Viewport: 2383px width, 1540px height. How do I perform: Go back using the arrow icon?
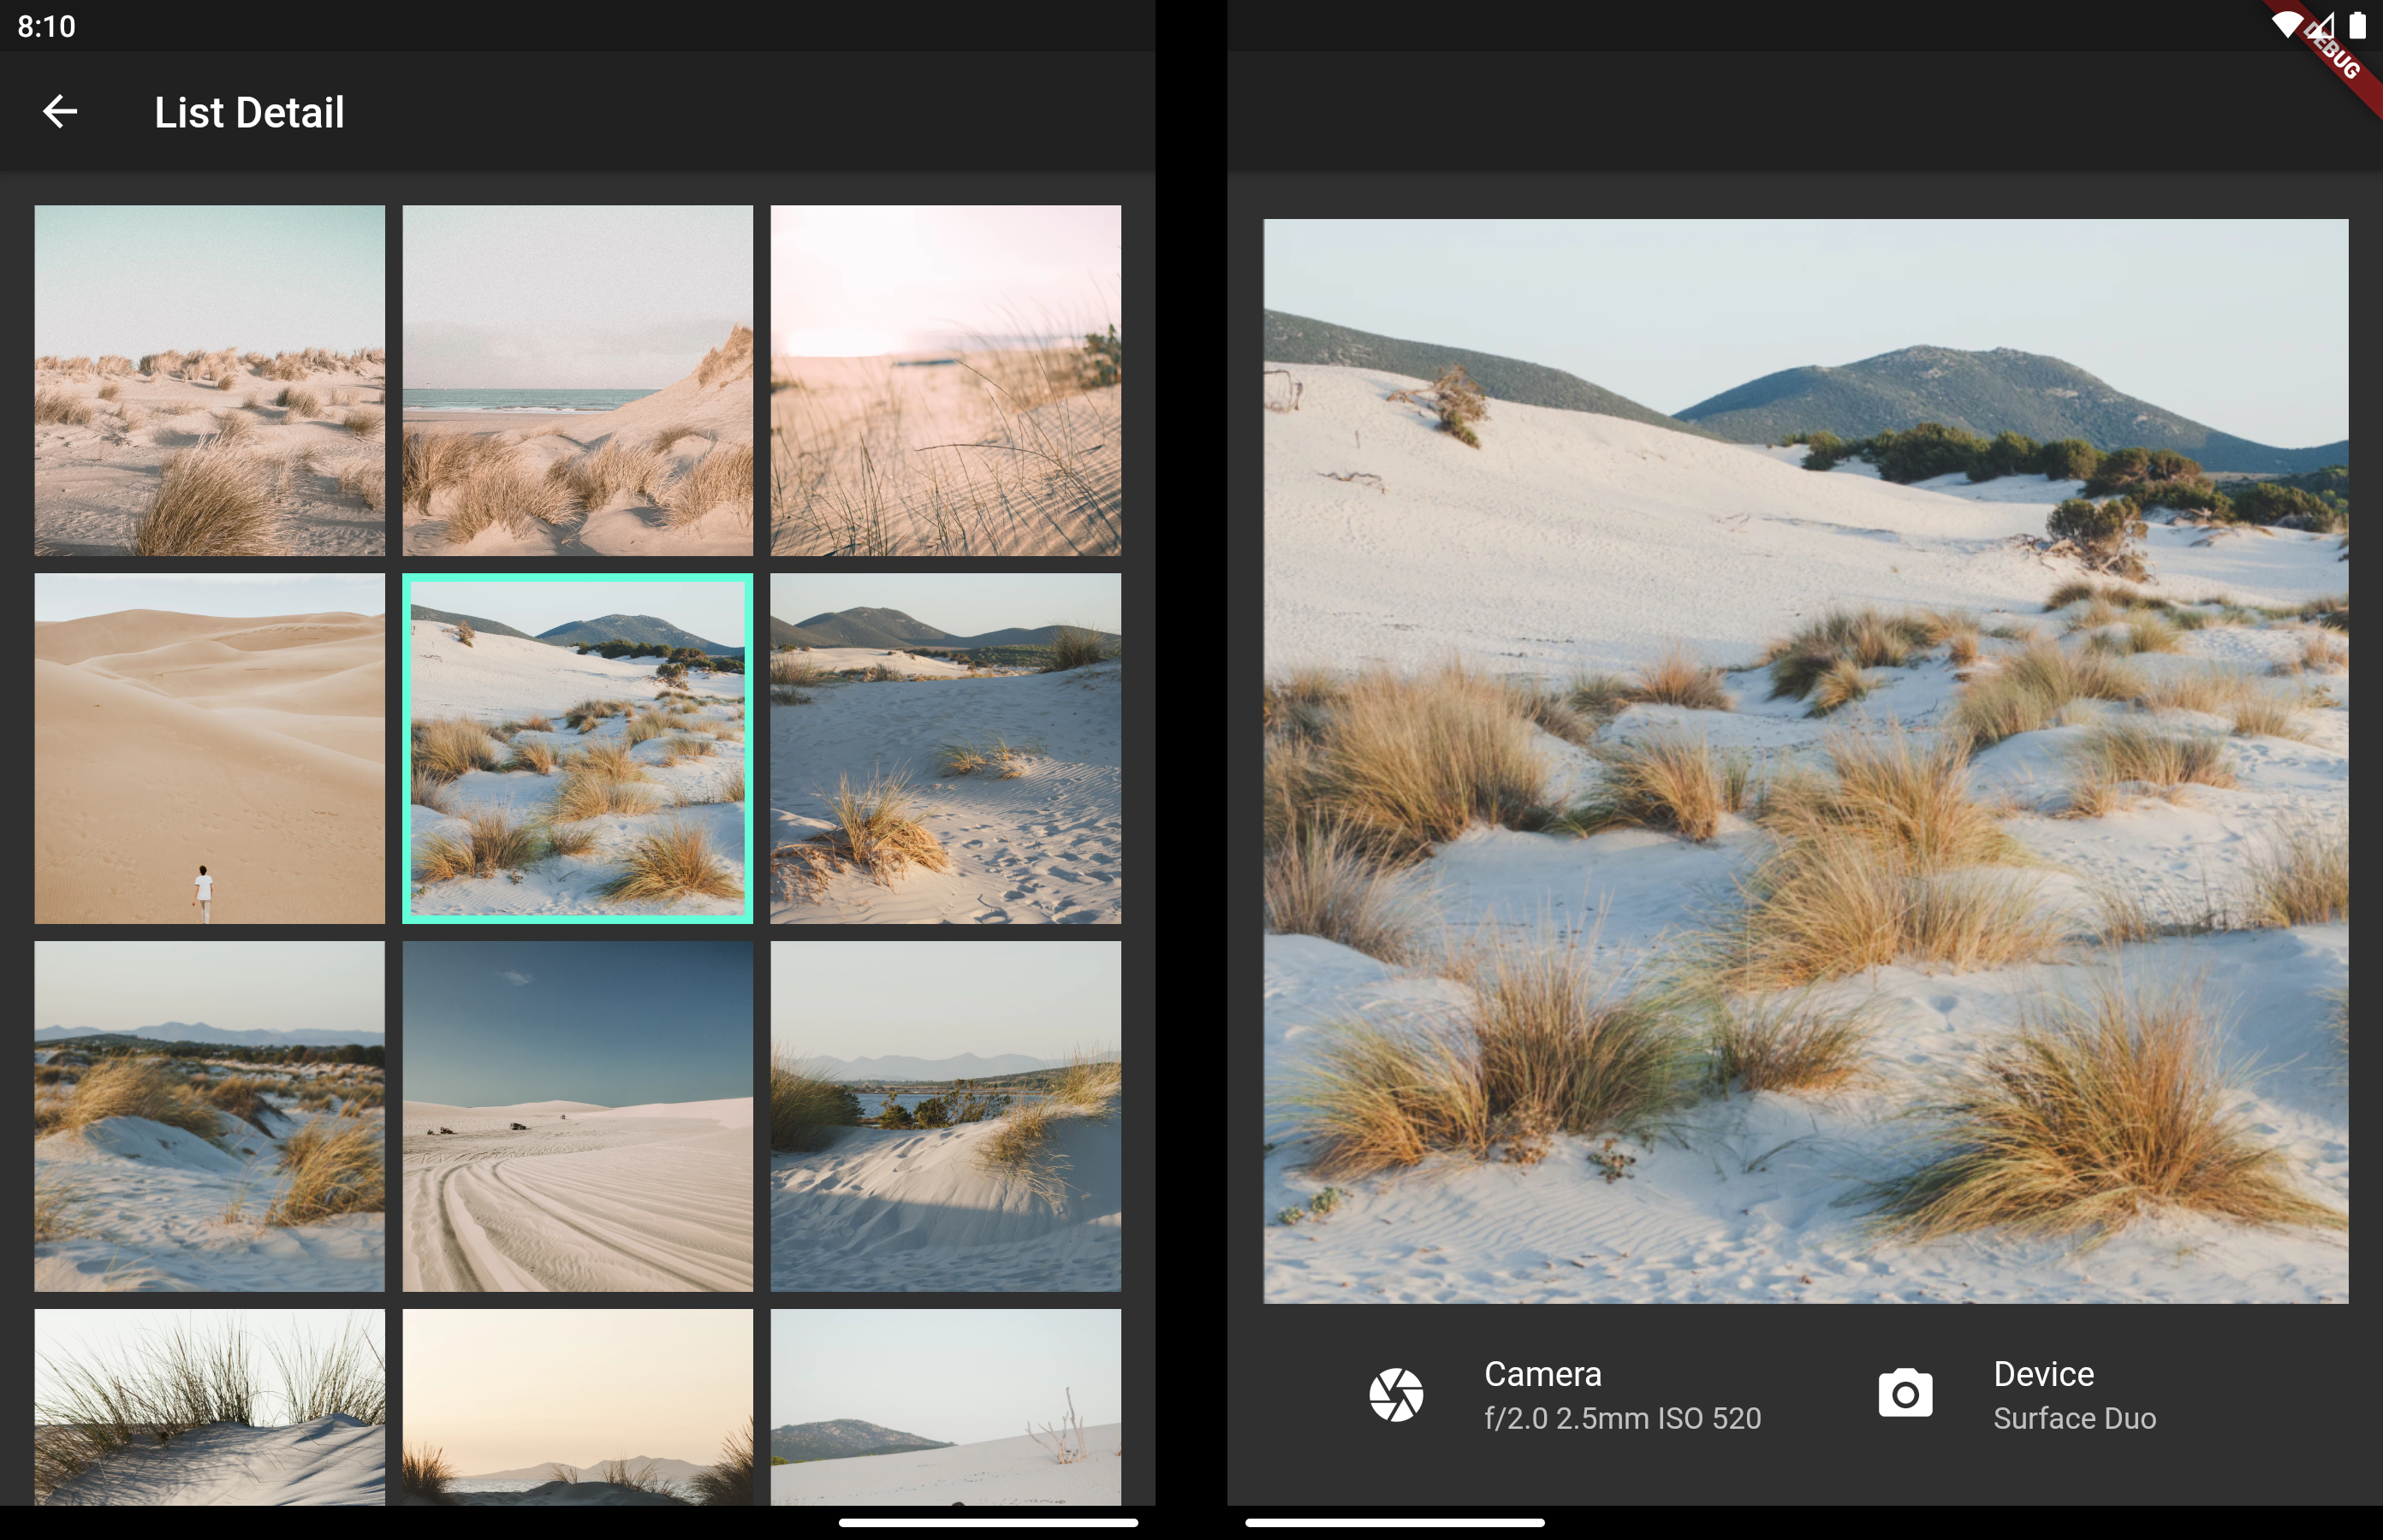(x=60, y=111)
